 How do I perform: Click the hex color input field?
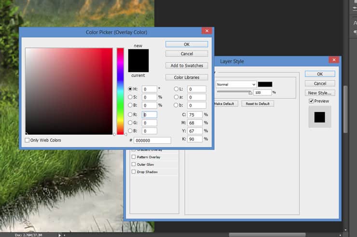(x=152, y=140)
